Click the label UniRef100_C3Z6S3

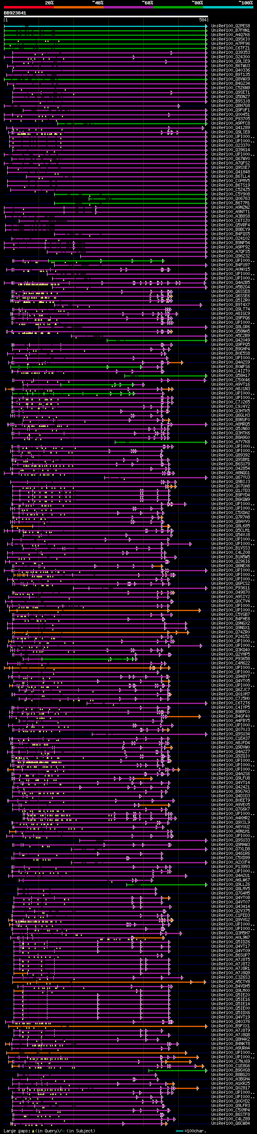(x=230, y=977)
